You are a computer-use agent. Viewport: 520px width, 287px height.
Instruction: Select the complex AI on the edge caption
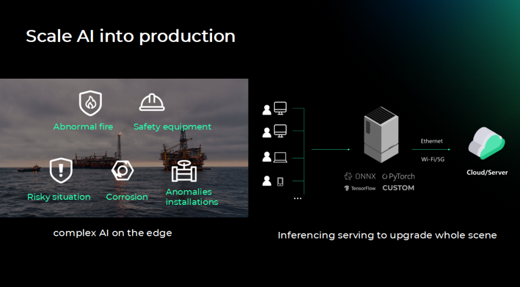pos(112,233)
